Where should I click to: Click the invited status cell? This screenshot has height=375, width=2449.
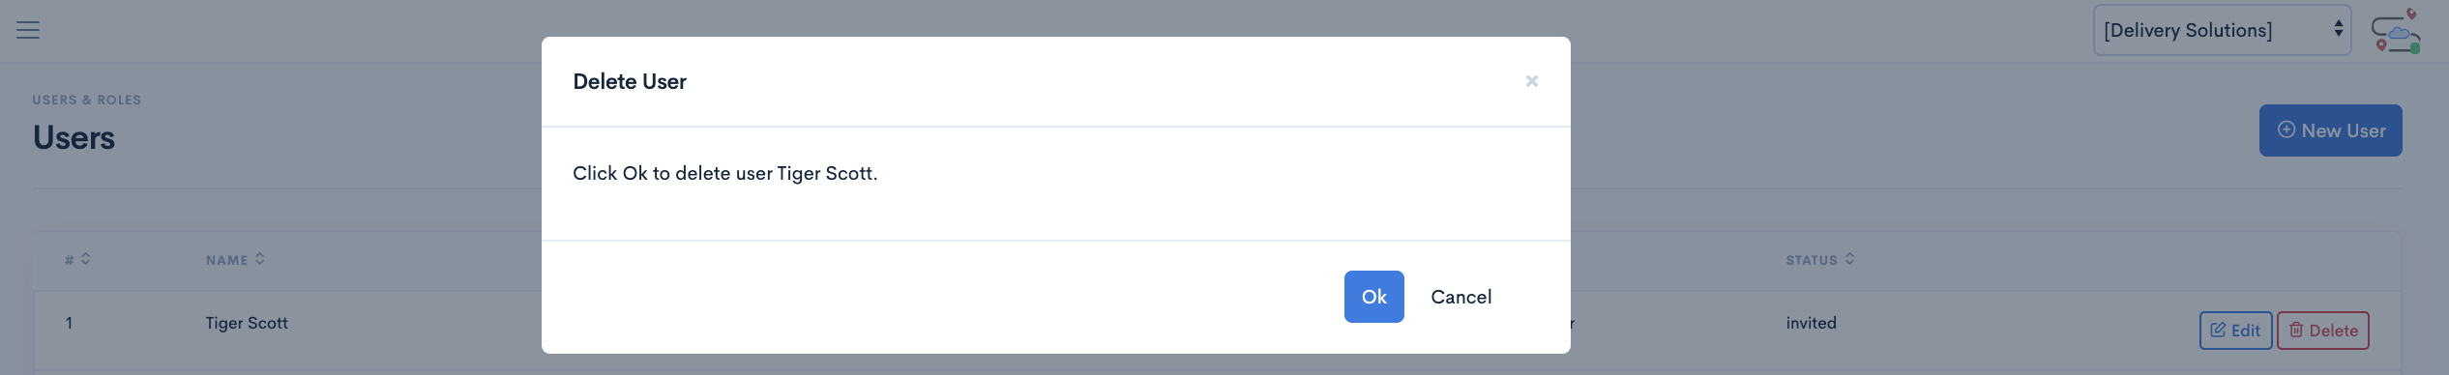tap(1811, 323)
